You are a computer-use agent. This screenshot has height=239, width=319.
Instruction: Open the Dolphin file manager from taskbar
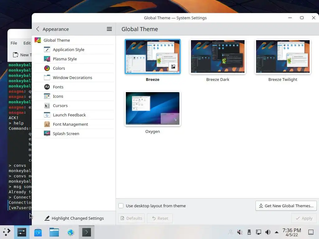(x=54, y=232)
